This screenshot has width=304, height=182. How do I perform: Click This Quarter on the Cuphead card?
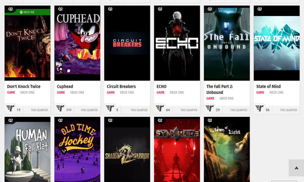pos(89,110)
